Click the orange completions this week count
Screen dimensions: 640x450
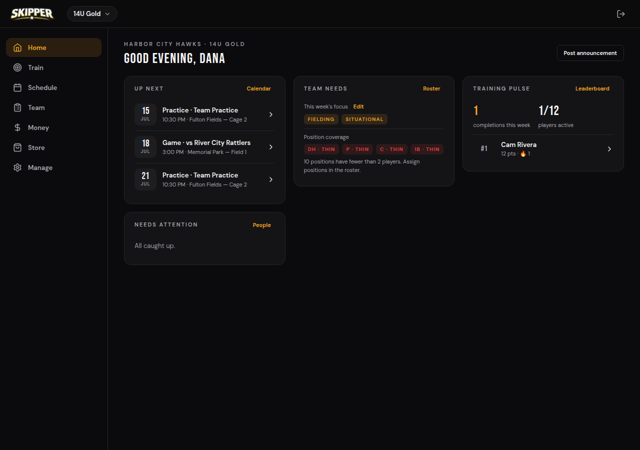(x=476, y=110)
